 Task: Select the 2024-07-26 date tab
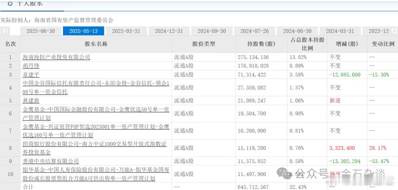tap(254, 31)
